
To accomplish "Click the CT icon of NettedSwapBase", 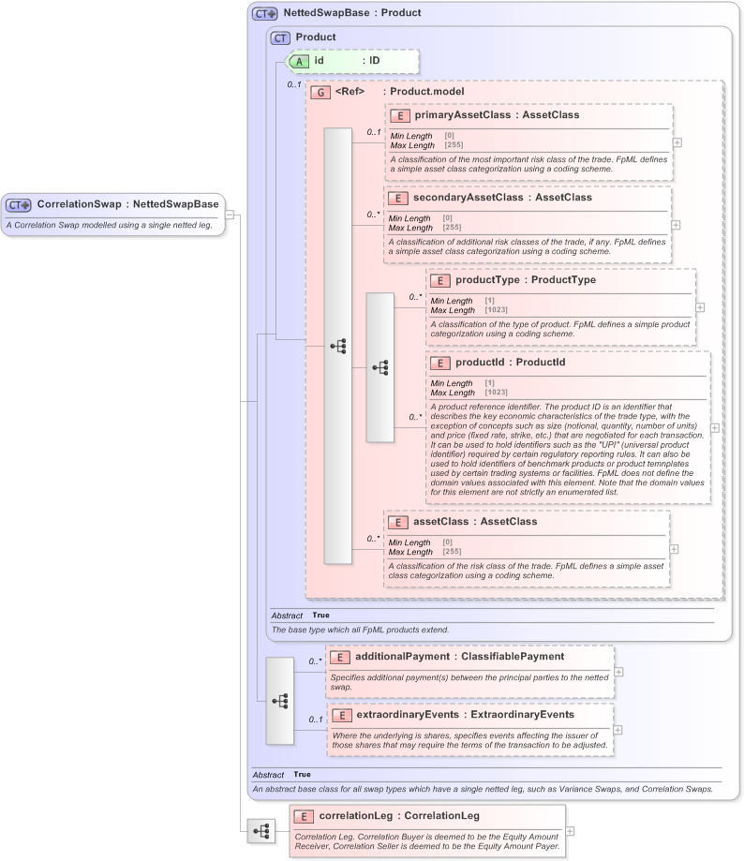I will [264, 14].
